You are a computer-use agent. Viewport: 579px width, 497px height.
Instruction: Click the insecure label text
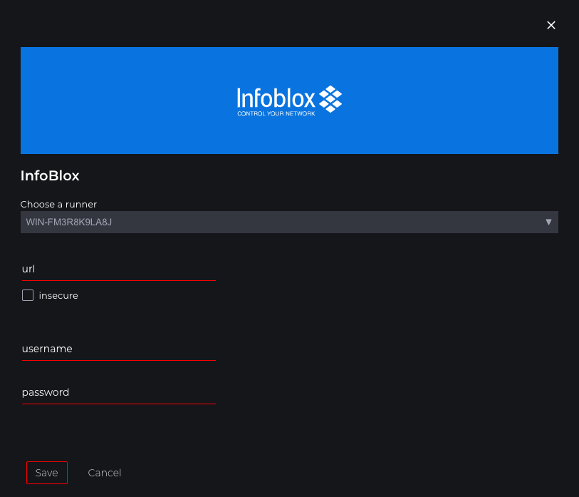(x=59, y=294)
